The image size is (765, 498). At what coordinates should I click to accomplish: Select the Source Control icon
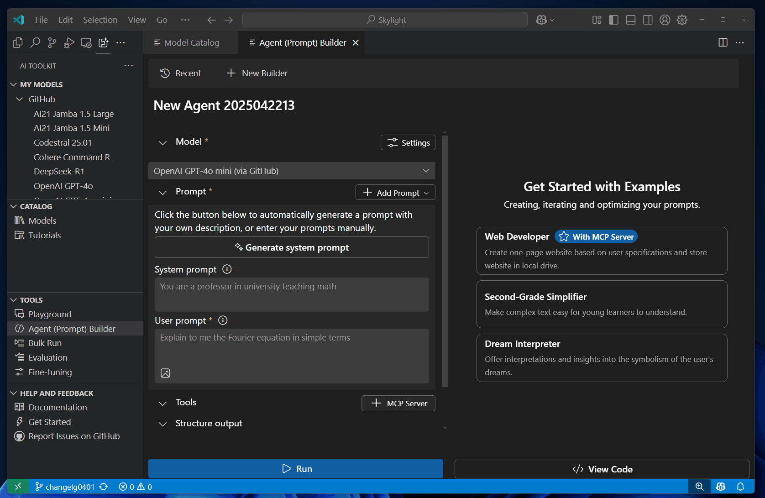pos(52,42)
